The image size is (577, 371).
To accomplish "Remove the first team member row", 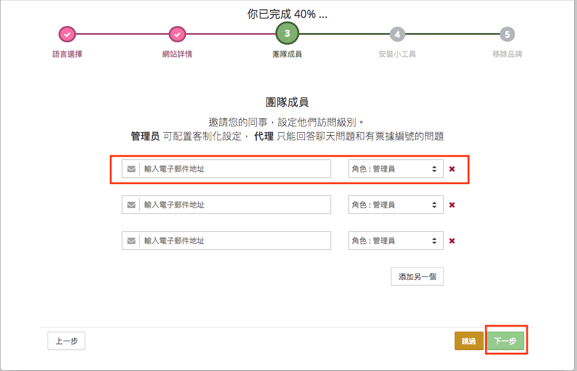I will coord(452,169).
